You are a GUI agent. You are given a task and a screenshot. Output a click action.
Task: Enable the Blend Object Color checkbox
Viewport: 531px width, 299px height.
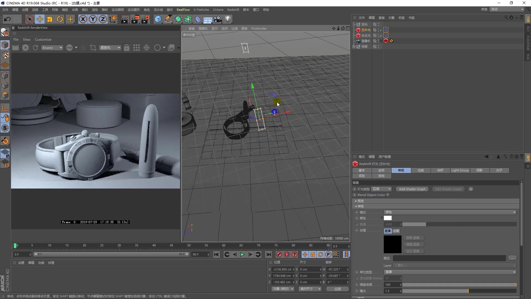click(x=388, y=195)
